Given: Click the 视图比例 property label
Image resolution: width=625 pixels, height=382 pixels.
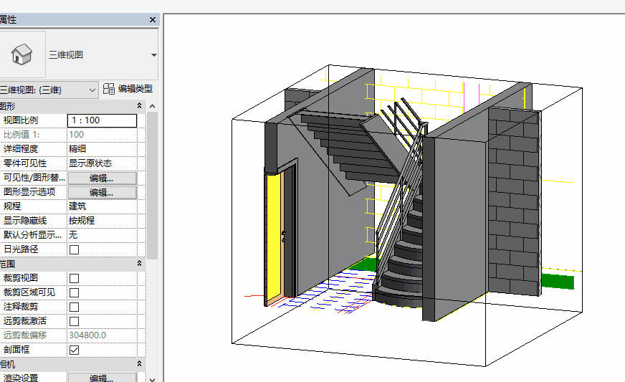Looking at the screenshot, I should (21, 120).
